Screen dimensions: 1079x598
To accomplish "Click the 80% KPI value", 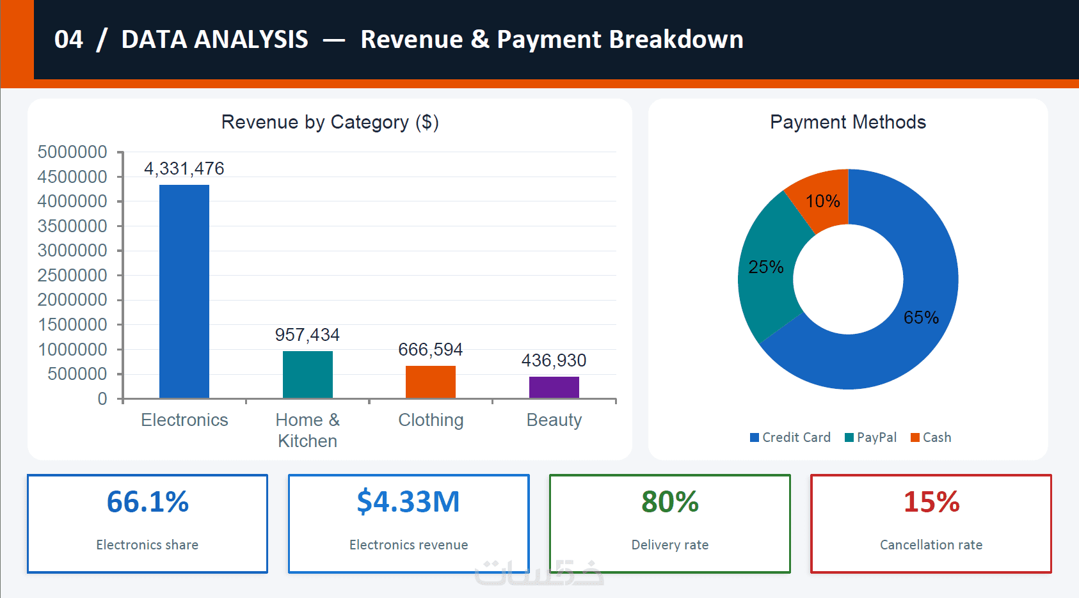I will [x=670, y=502].
